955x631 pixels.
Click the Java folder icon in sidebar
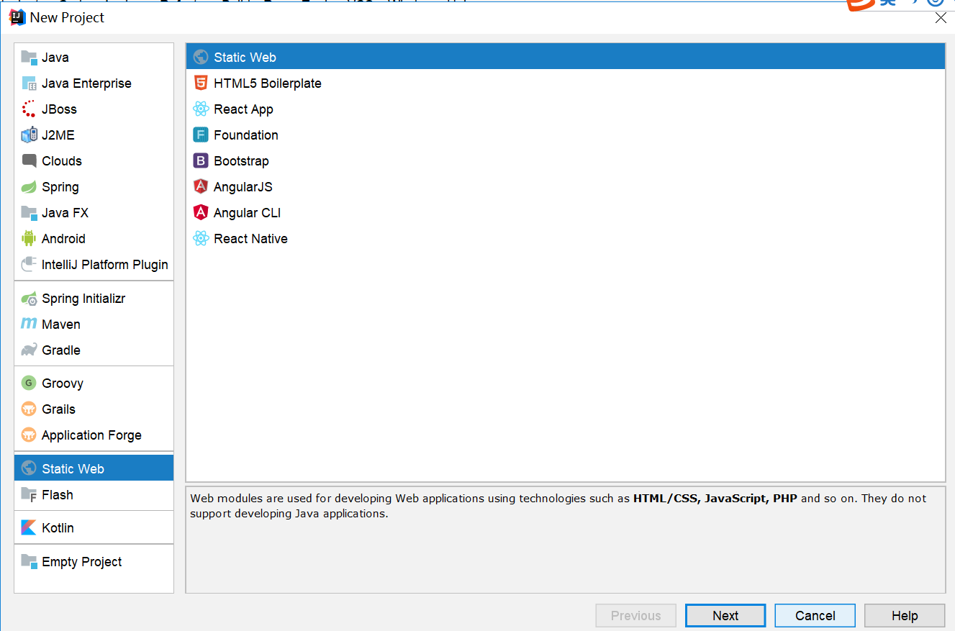click(29, 58)
